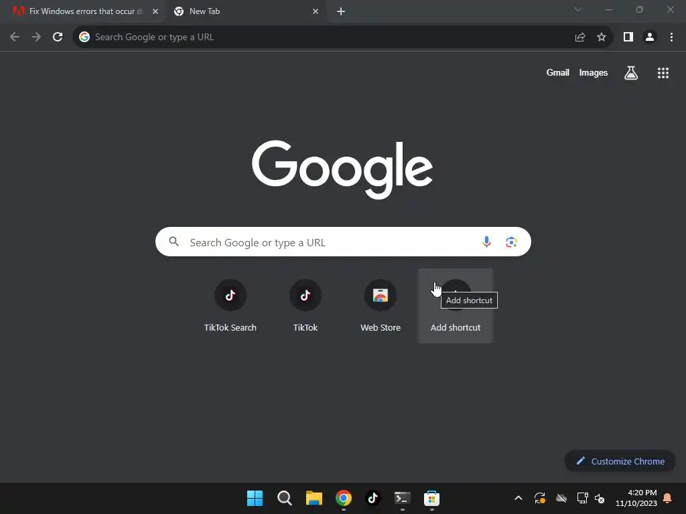Close the Fix Windows errors tab

pos(155,11)
